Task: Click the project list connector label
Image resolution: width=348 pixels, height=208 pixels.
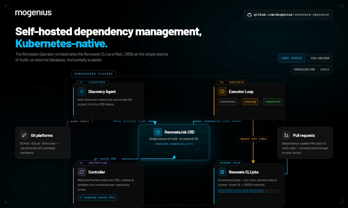Action: [x=135, y=121]
